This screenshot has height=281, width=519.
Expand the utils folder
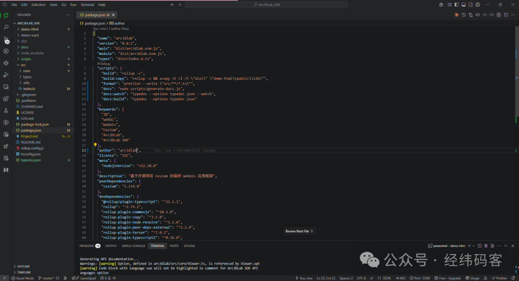point(43,83)
